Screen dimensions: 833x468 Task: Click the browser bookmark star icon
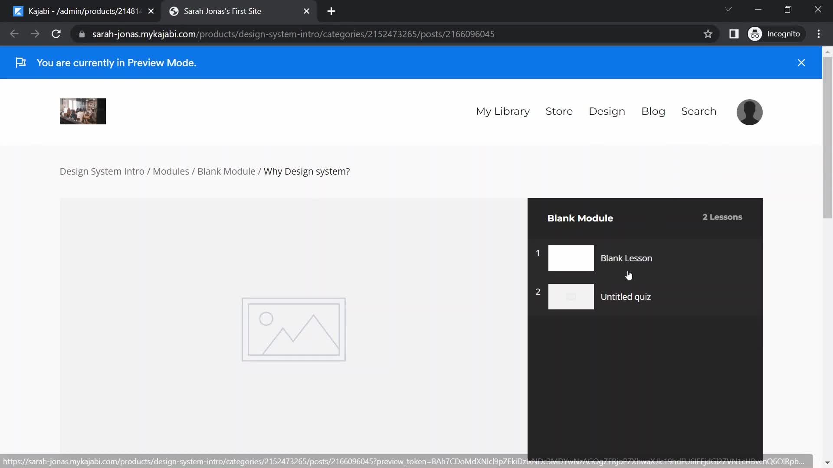click(x=708, y=34)
